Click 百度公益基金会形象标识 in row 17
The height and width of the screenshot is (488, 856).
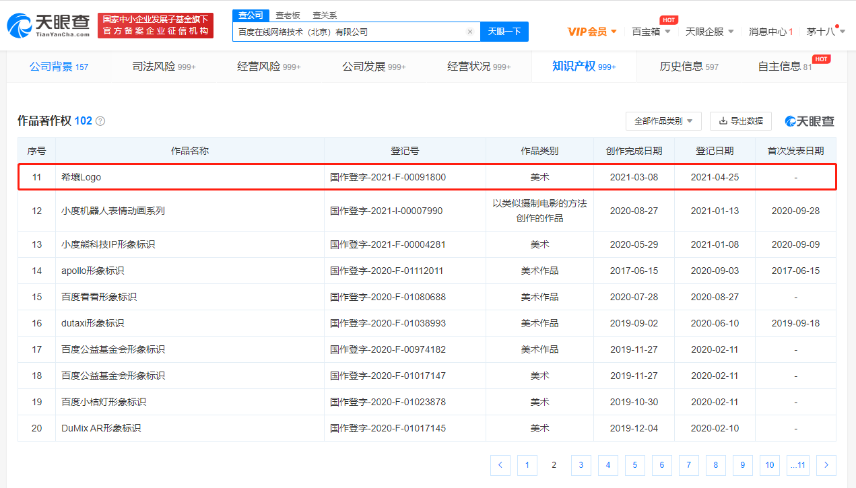113,349
